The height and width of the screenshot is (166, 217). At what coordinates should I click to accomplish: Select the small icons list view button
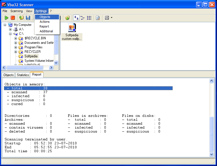(x=83, y=18)
